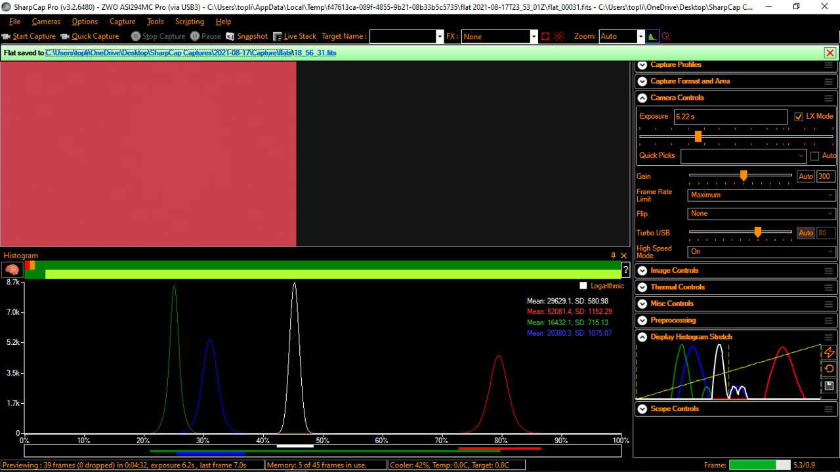Open the saved flat file path link
The image size is (840, 472).
[191, 53]
